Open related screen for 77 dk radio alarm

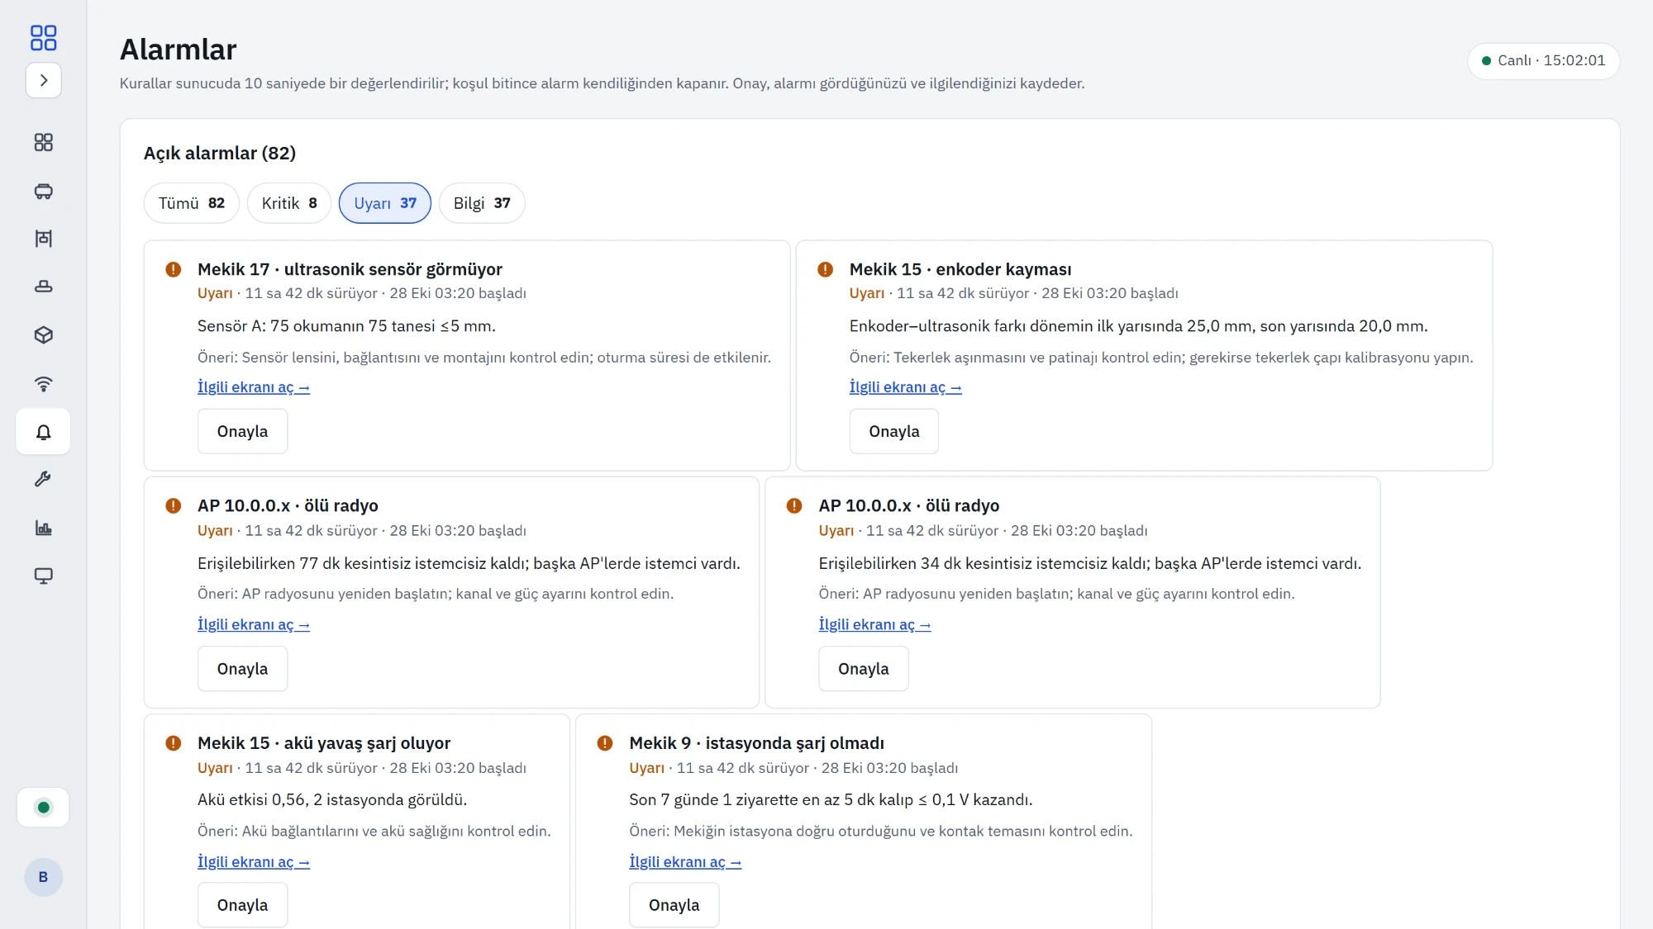(254, 625)
